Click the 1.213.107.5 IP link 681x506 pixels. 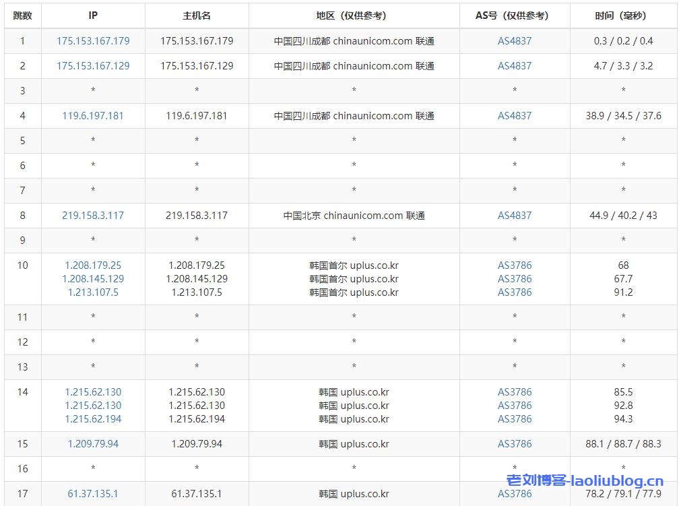(x=93, y=292)
